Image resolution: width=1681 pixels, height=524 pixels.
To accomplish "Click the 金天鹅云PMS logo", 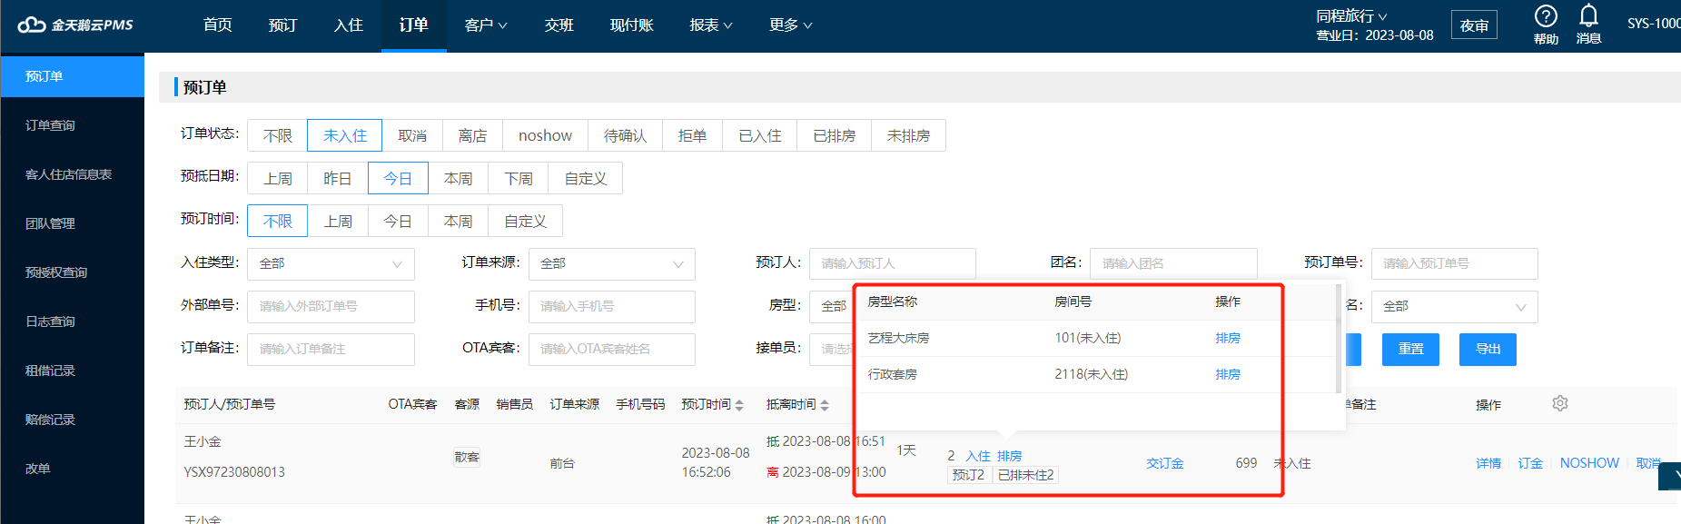I will pos(75,25).
